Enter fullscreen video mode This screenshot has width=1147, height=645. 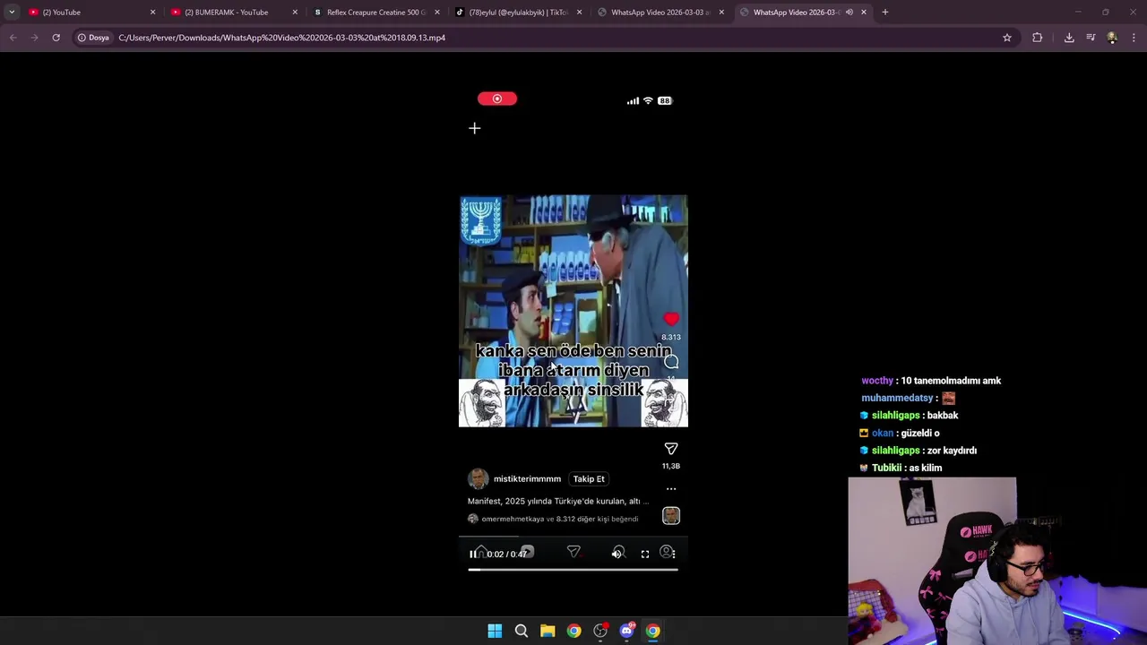tap(644, 554)
